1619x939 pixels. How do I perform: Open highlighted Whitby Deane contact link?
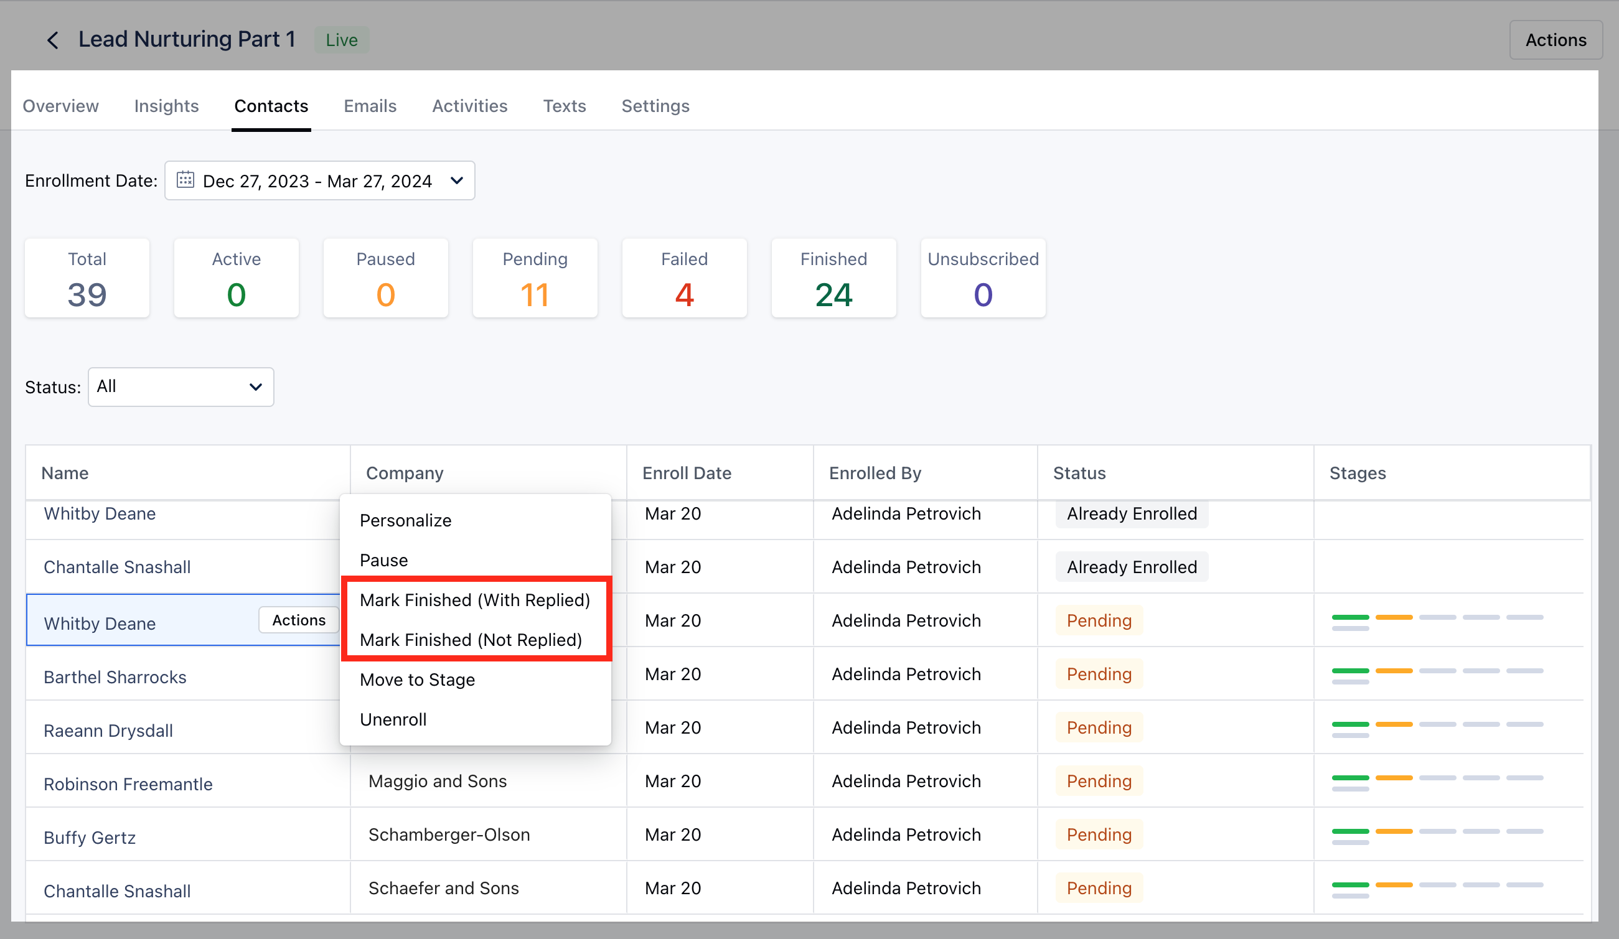coord(100,624)
